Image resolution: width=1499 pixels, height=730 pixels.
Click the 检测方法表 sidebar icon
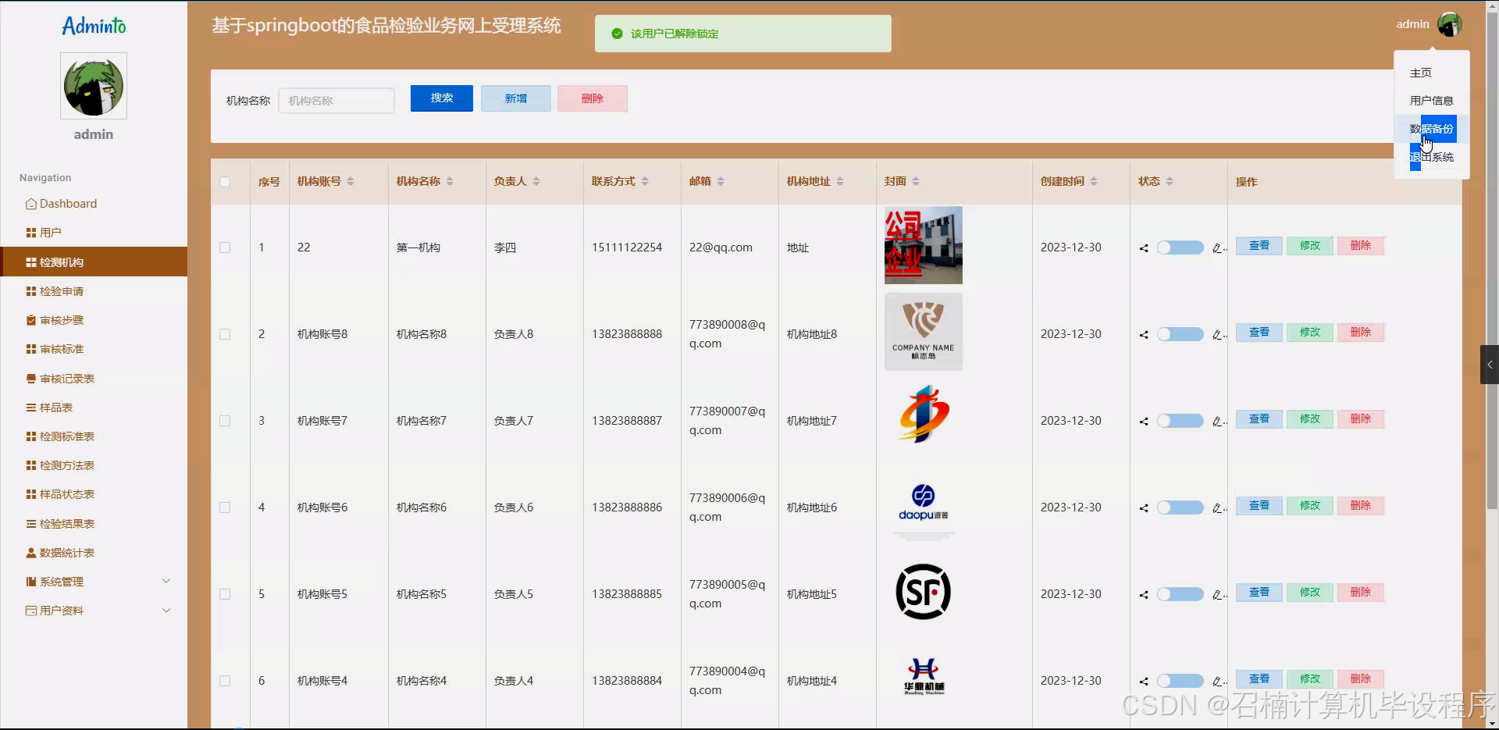pos(31,465)
